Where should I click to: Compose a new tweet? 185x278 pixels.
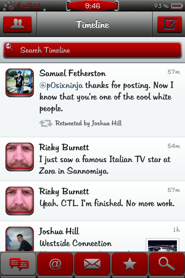point(169,24)
